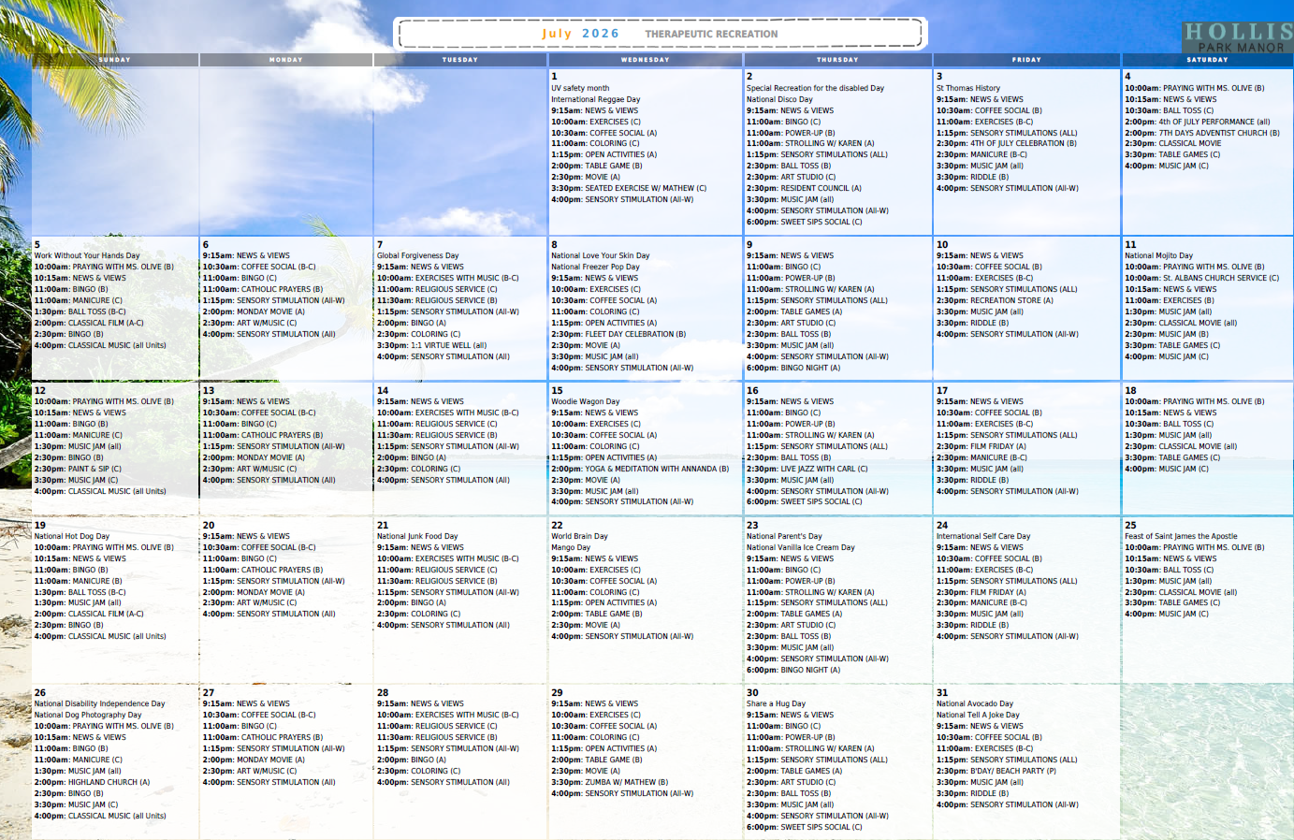Viewport: 1294px width, 840px height.
Task: Click 'National Love Your Skin Day'
Action: click(600, 255)
